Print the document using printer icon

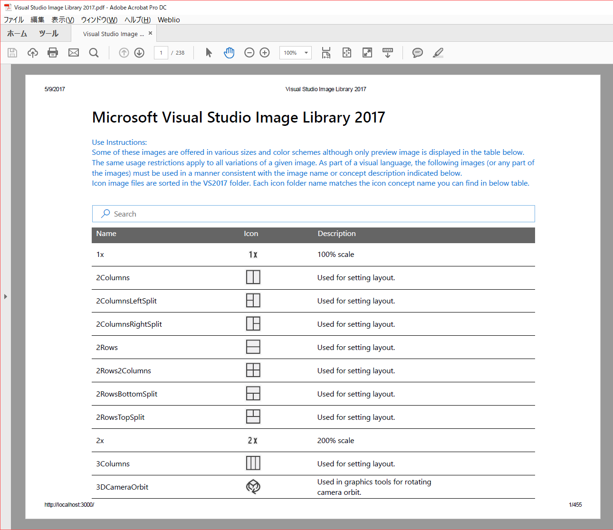tap(53, 53)
